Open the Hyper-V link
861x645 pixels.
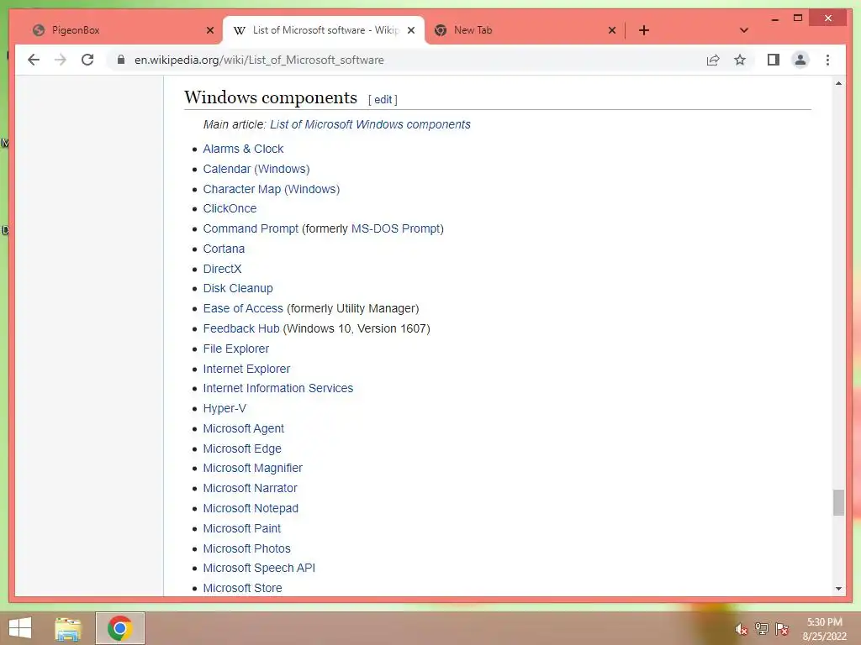pos(224,409)
